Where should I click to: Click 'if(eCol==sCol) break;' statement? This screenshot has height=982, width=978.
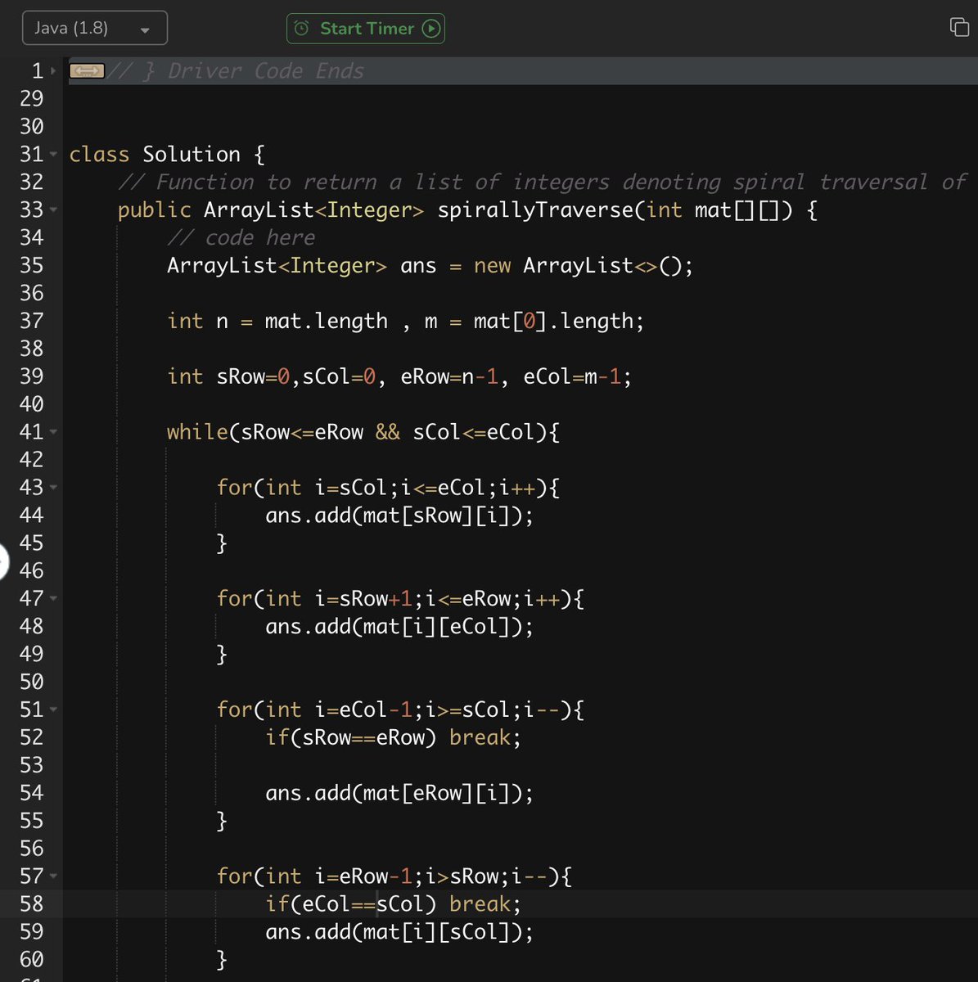[393, 904]
